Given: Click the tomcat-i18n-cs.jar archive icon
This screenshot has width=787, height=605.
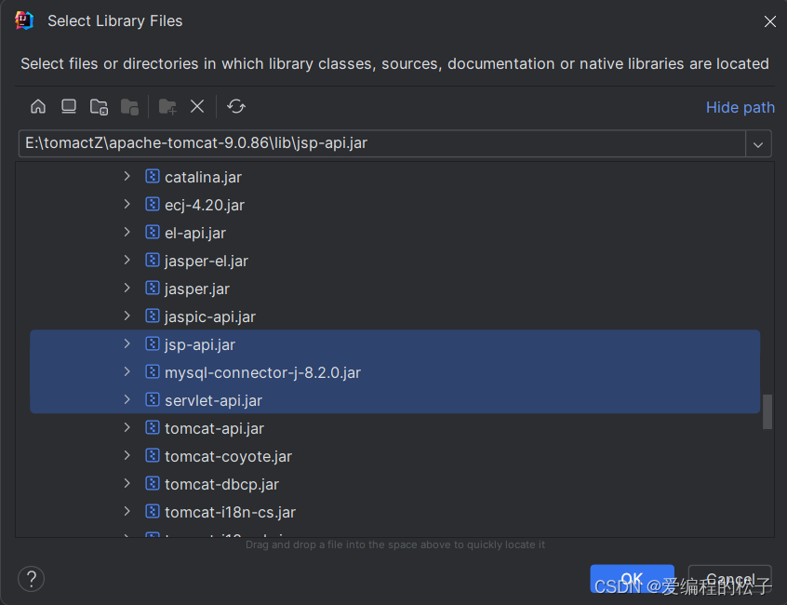Looking at the screenshot, I should (x=152, y=511).
